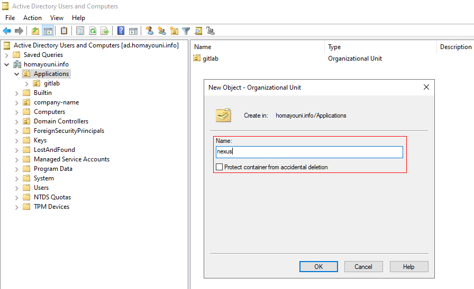
Task: Expand the Saved Queries node
Action: (x=7, y=55)
